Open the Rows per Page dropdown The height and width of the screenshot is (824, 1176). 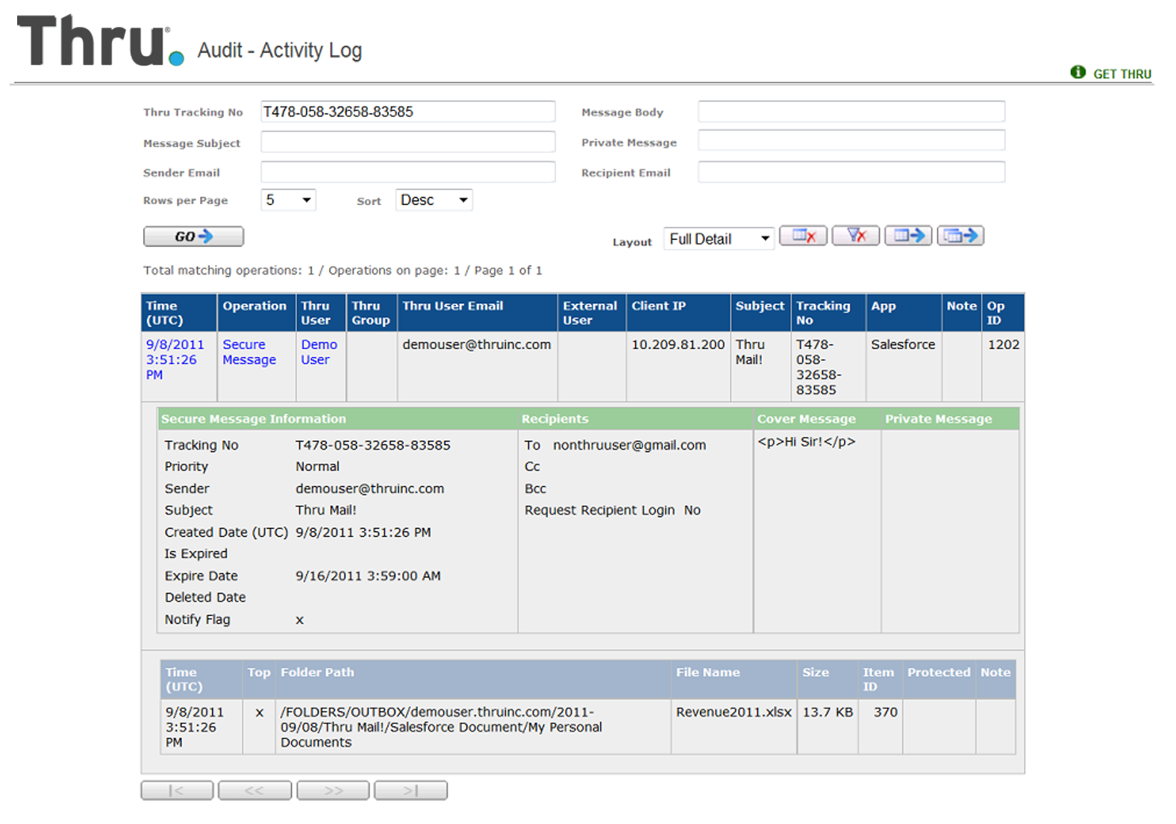click(288, 201)
